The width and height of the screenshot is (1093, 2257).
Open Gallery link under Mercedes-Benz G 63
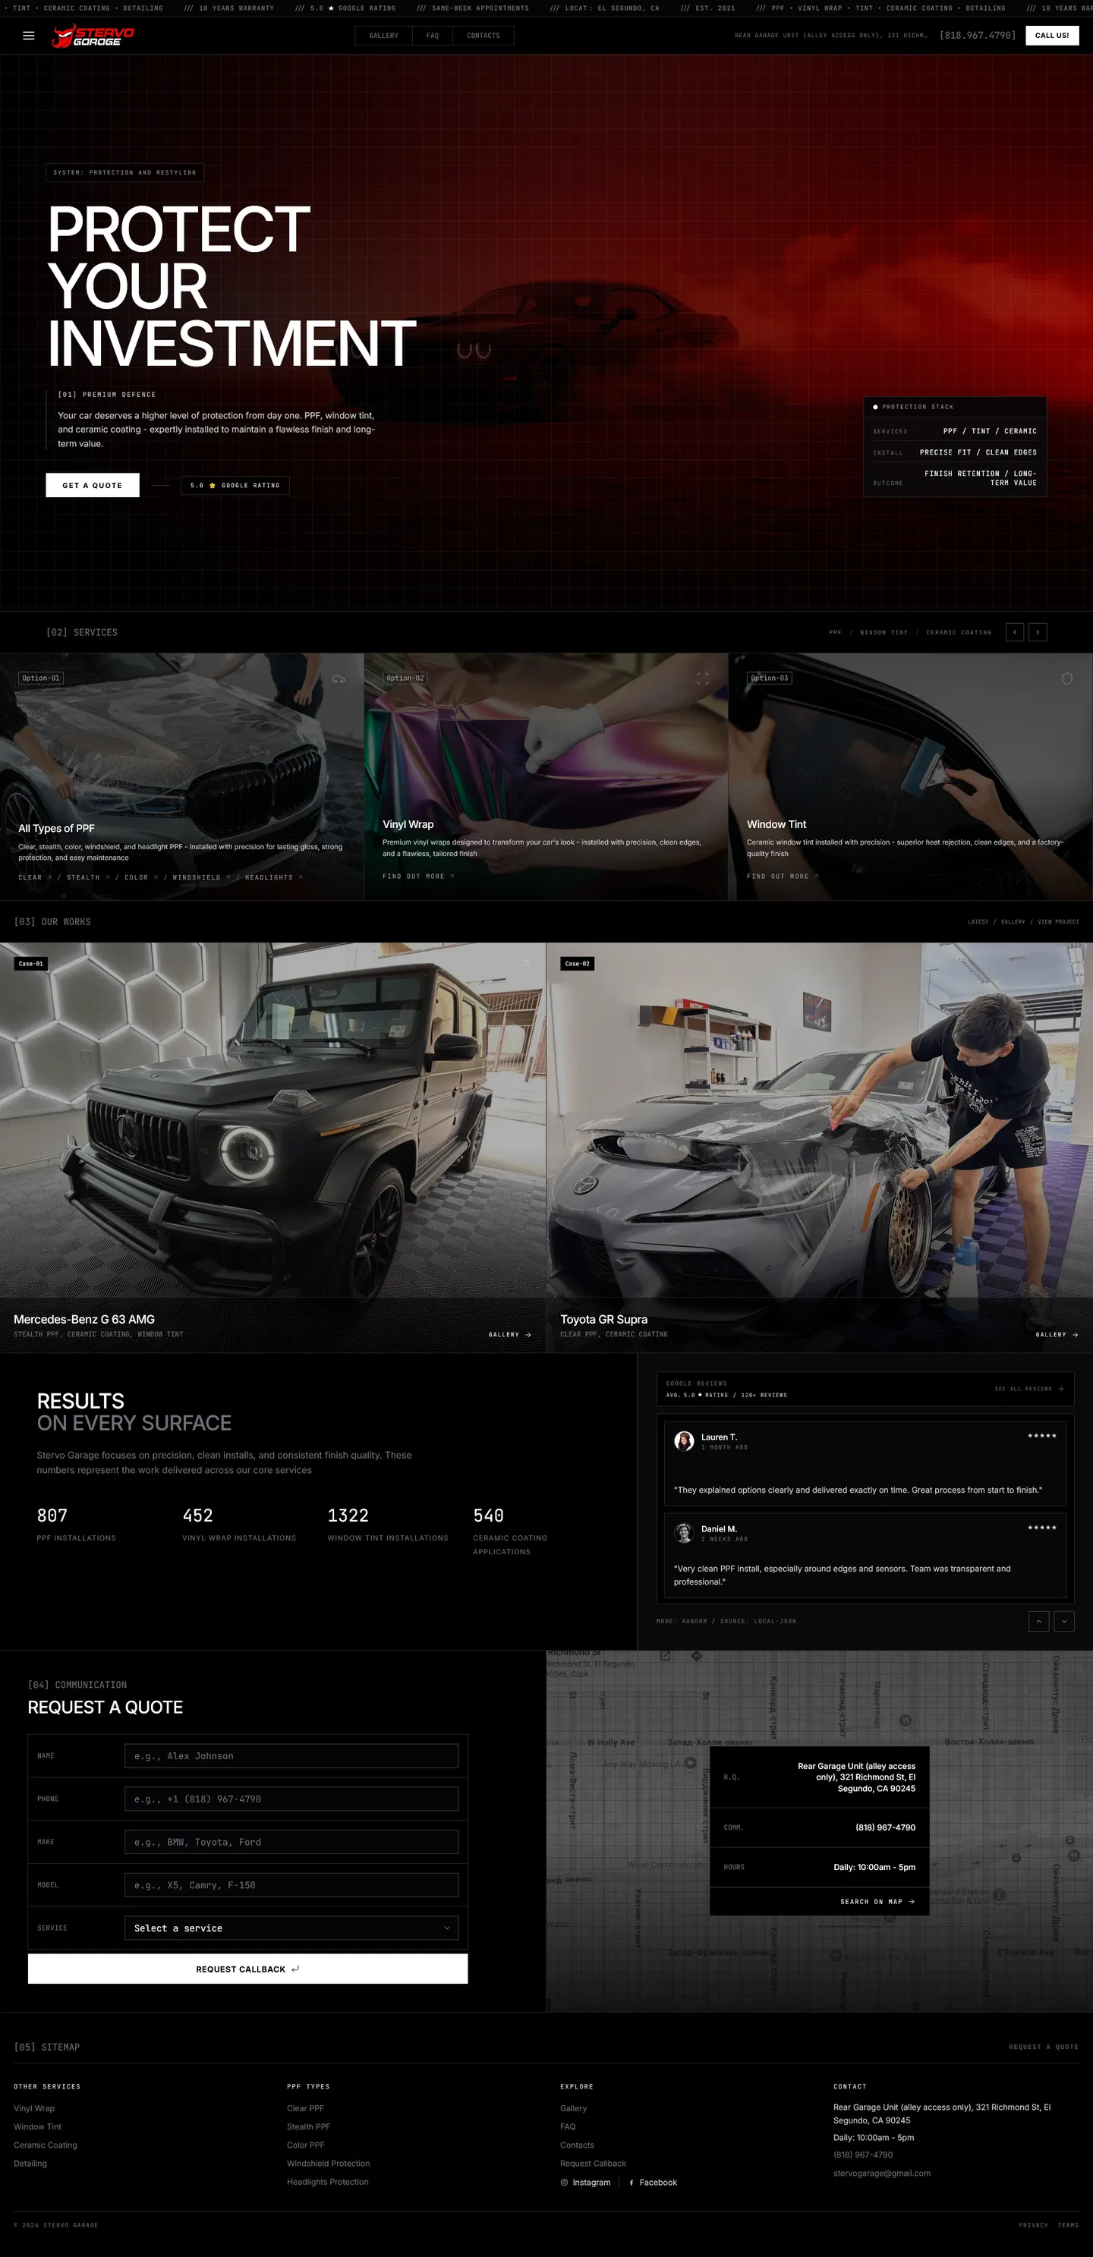(509, 1334)
